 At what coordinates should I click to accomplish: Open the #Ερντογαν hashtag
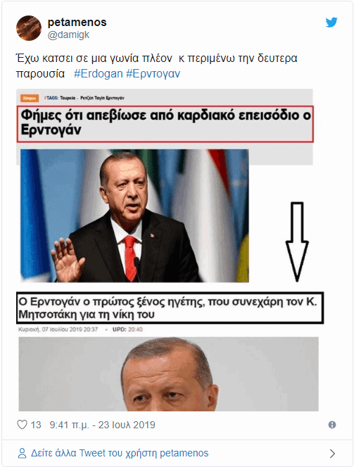[x=153, y=73]
